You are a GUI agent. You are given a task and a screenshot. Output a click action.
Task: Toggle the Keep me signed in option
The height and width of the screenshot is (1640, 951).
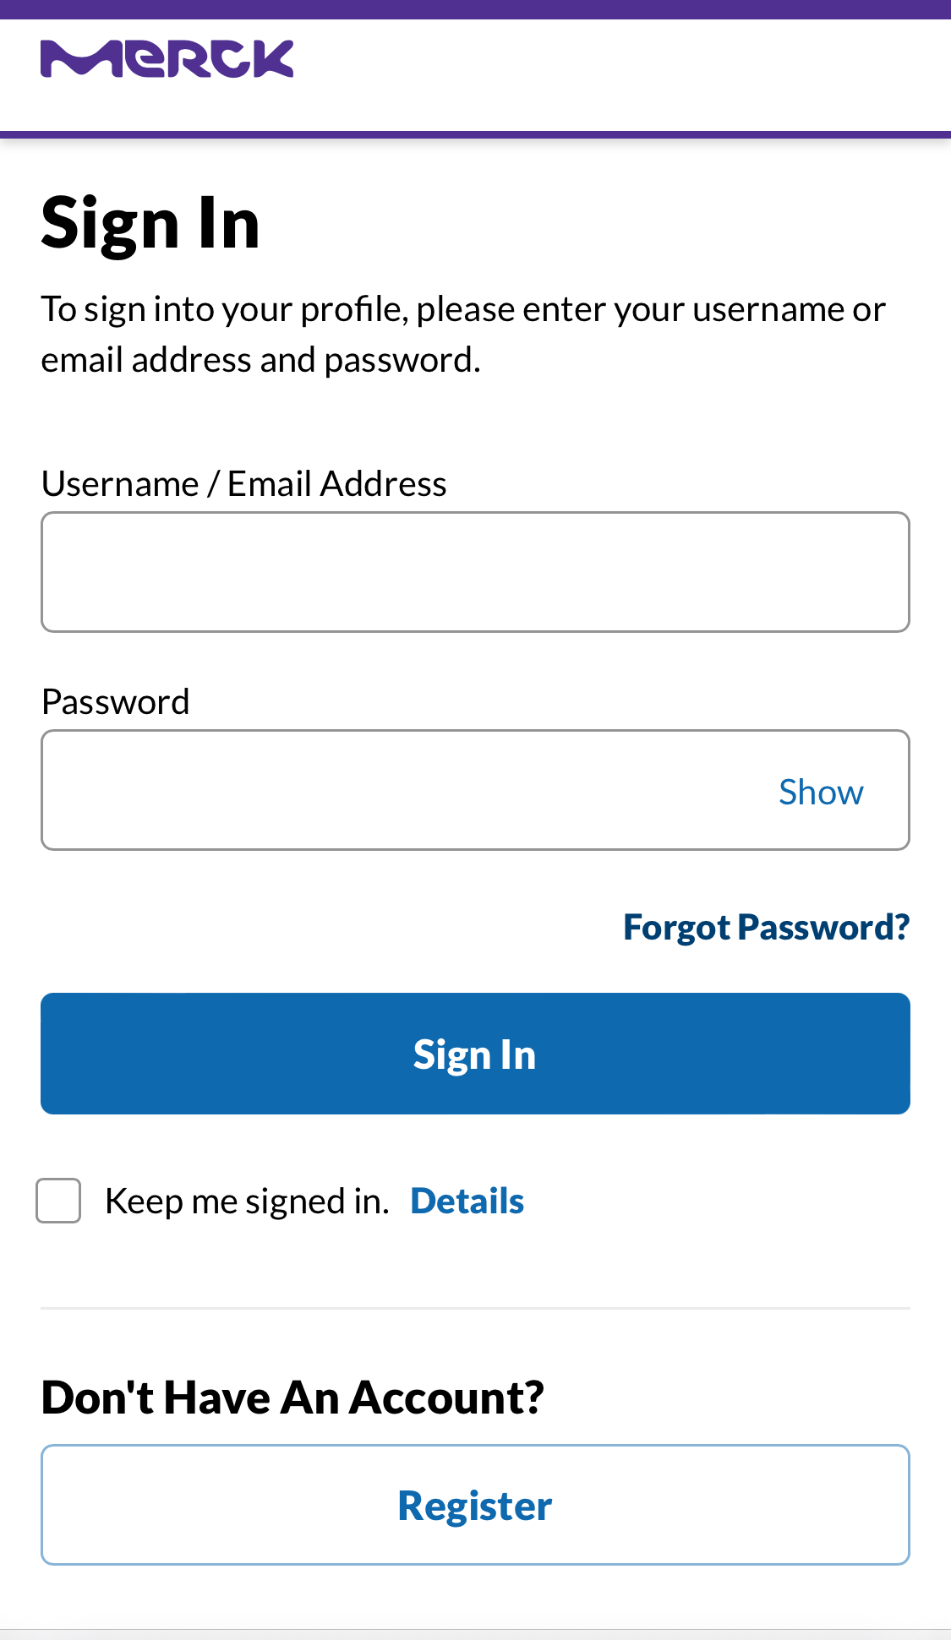[57, 1200]
